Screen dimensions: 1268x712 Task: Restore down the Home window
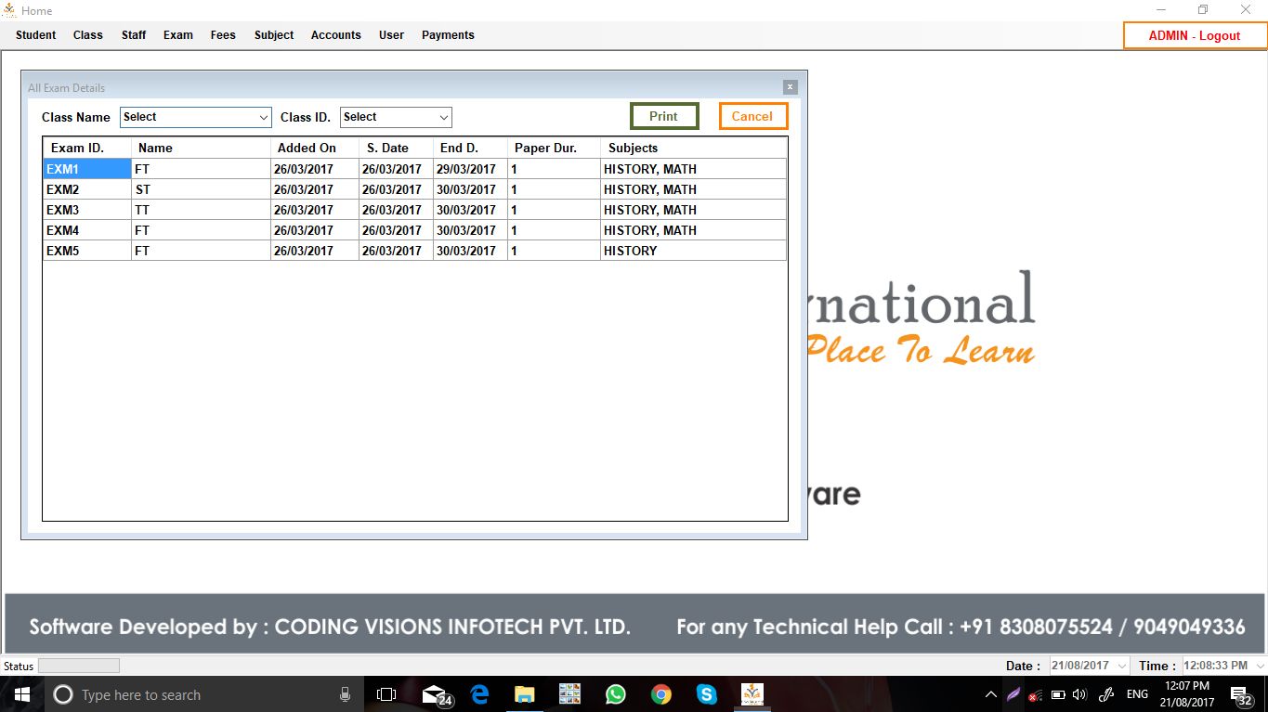click(x=1203, y=10)
